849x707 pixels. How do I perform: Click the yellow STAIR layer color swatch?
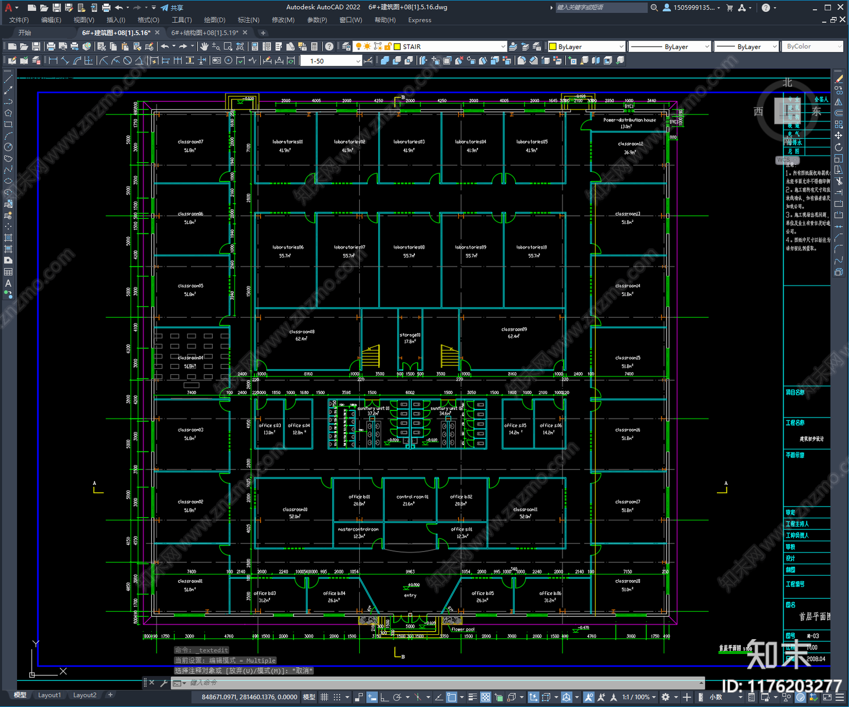point(397,47)
